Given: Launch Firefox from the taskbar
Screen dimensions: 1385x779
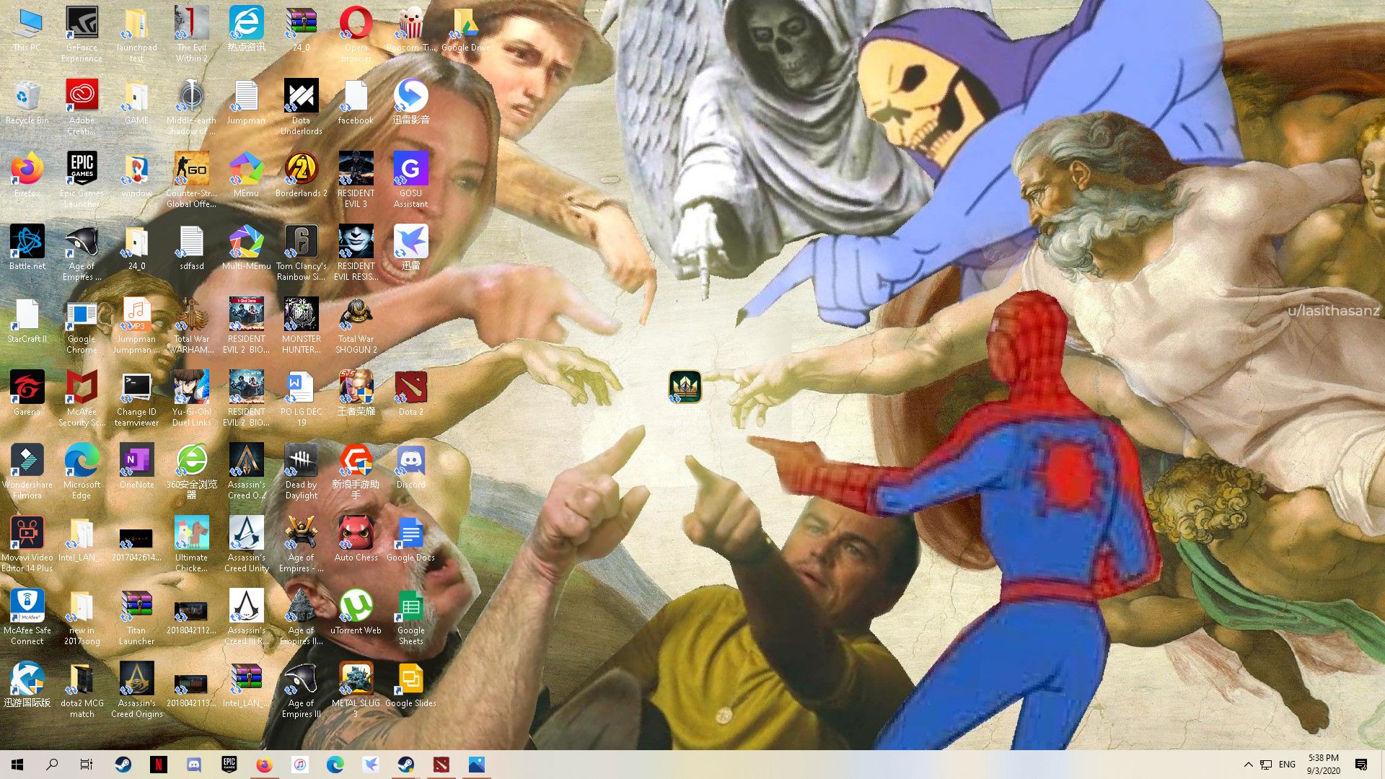Looking at the screenshot, I should click(x=265, y=764).
